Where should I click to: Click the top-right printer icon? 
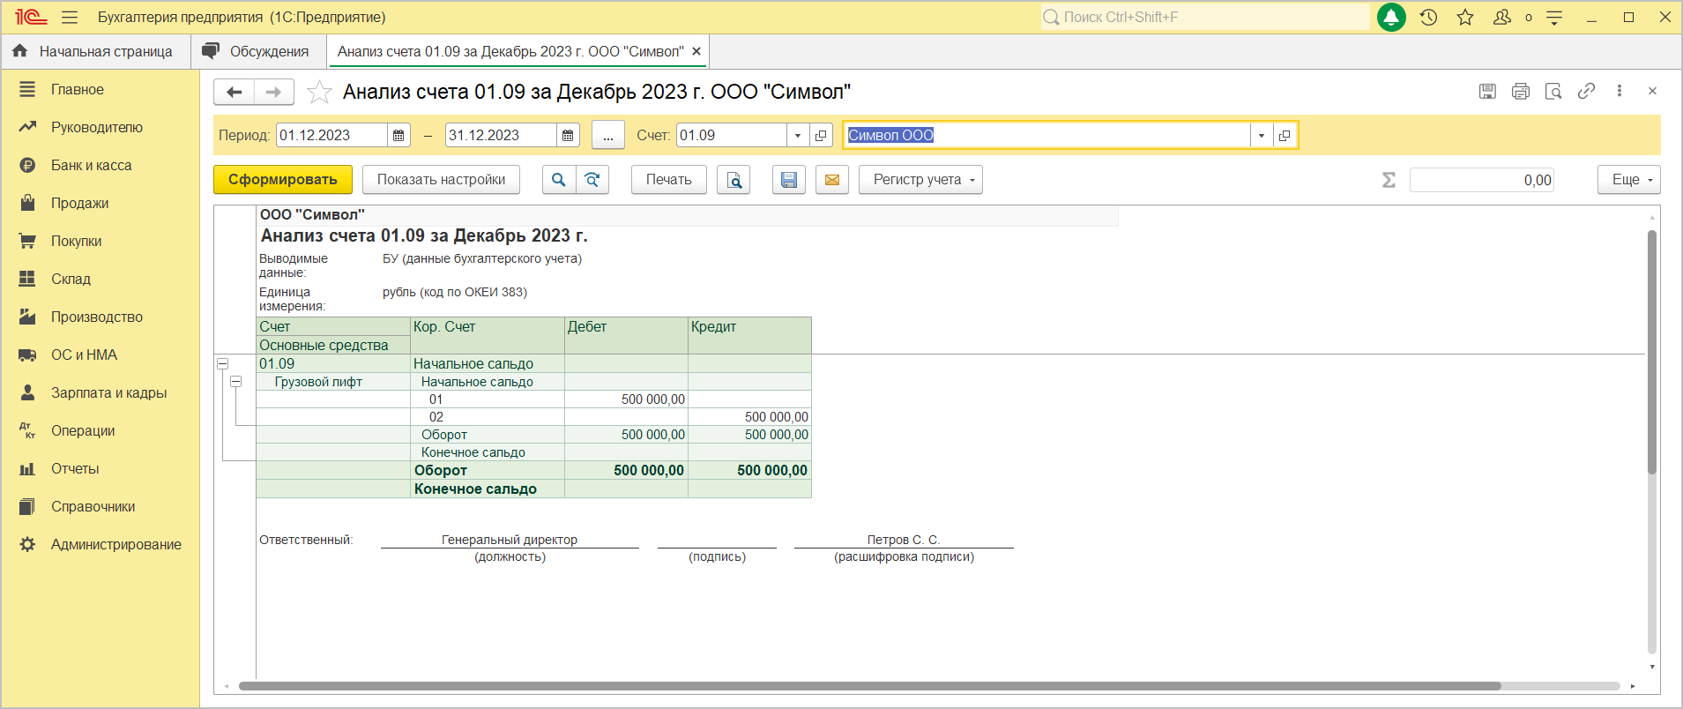coord(1521,91)
